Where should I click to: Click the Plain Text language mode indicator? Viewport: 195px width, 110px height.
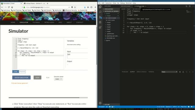pos(184,107)
